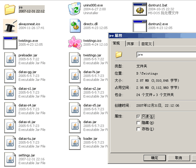This screenshot has height=168, width=196.
Task: Select the jre folder icon
Action: [x=10, y=9]
